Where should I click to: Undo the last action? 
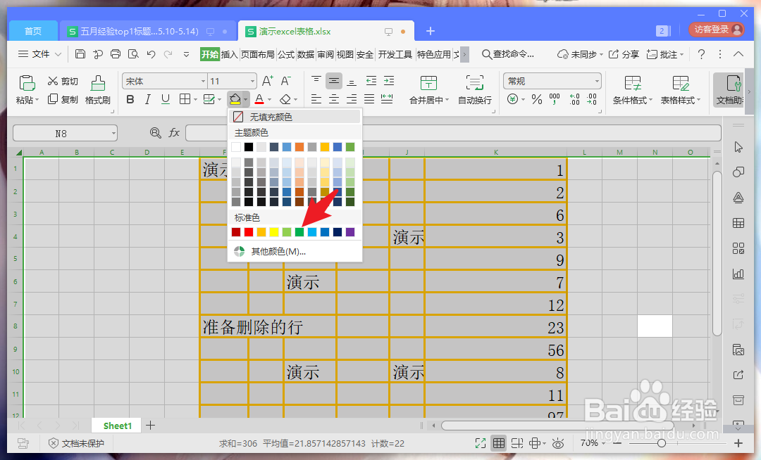[151, 54]
